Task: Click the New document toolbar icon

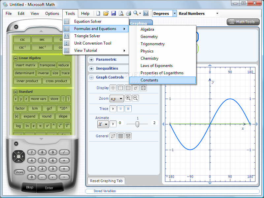Action: (98, 13)
